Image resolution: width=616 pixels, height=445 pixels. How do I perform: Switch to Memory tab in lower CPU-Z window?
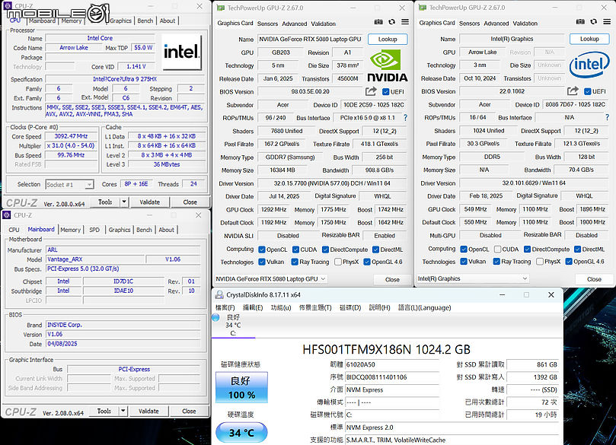click(x=70, y=230)
